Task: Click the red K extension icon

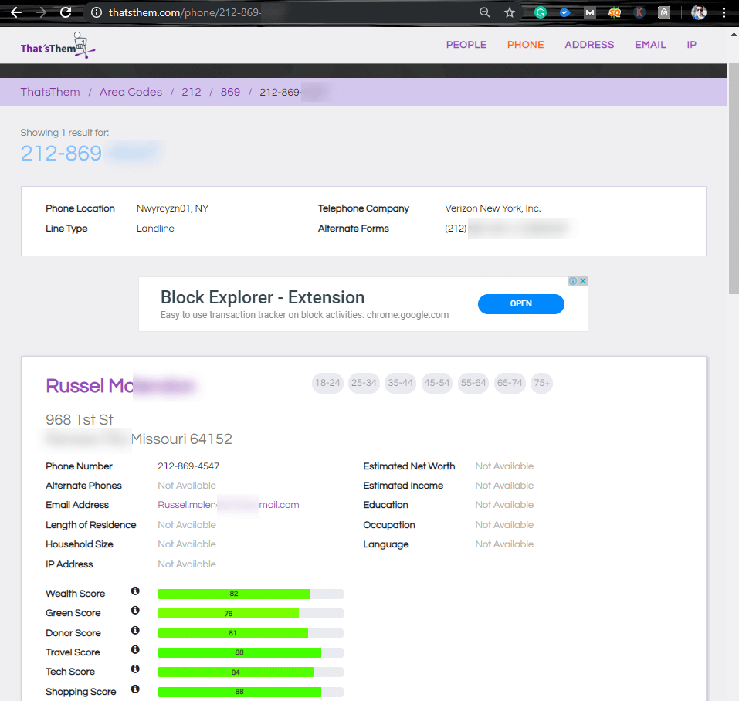Action: (639, 12)
